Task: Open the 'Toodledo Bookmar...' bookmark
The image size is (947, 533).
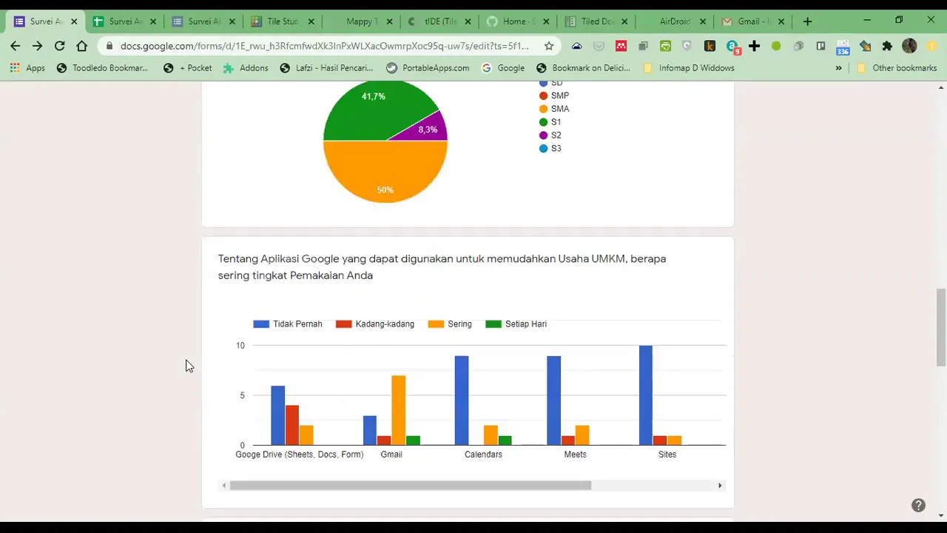Action: tap(102, 68)
